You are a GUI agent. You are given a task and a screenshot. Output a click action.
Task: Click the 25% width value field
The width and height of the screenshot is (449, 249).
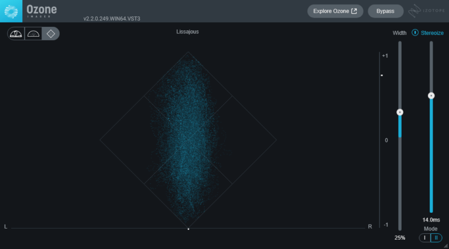tap(400, 238)
